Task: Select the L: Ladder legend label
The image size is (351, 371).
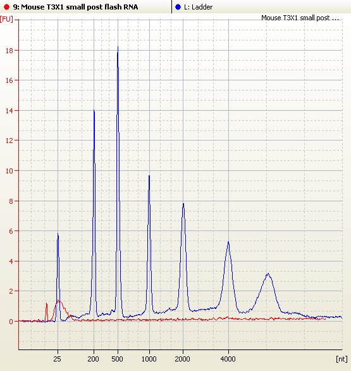Action: click(198, 7)
